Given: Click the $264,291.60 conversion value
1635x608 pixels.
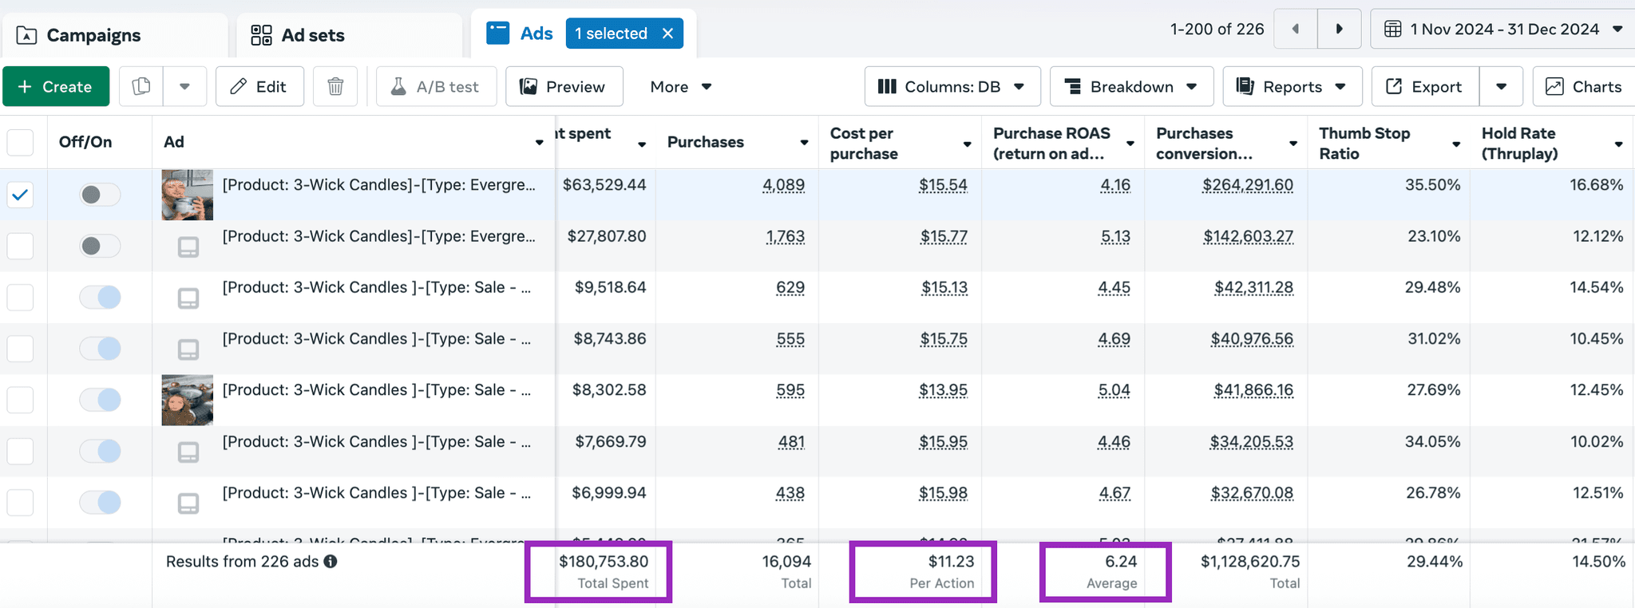Looking at the screenshot, I should coord(1248,185).
